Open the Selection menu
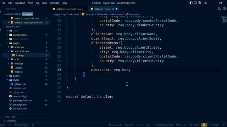 [x=20, y=3]
